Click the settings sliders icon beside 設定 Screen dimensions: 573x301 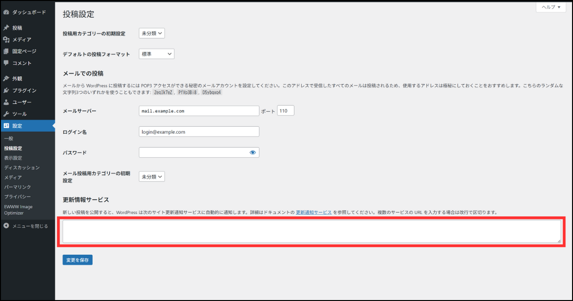(6, 126)
